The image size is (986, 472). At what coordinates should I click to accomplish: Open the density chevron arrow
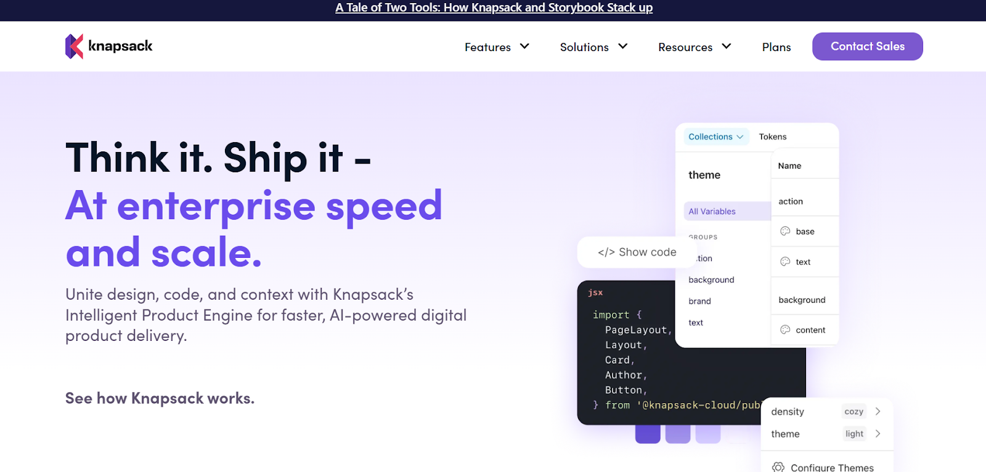coord(878,412)
